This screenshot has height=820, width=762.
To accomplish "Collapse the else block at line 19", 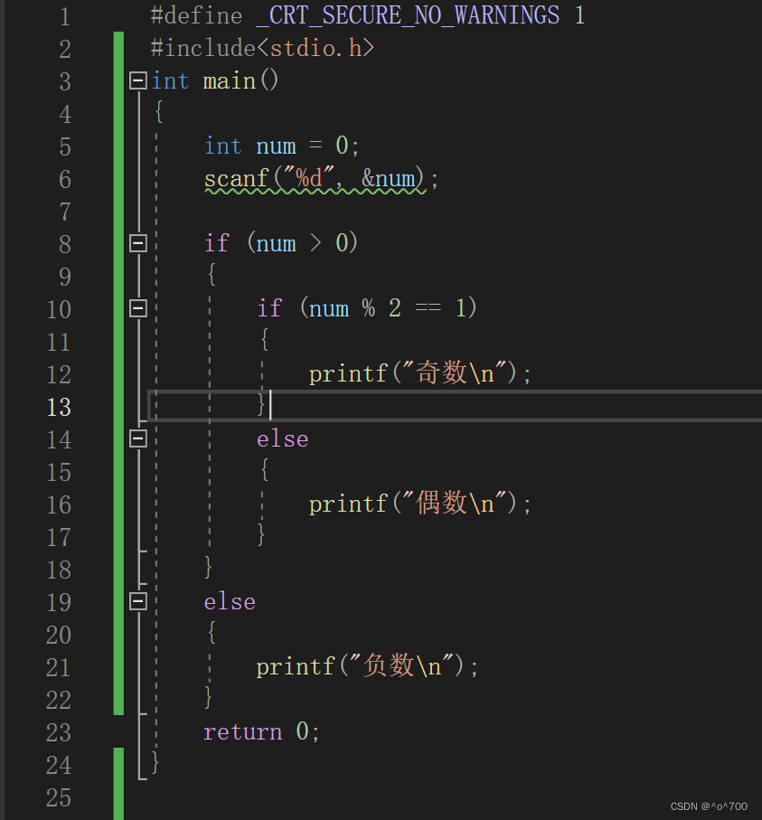I will click(x=137, y=601).
